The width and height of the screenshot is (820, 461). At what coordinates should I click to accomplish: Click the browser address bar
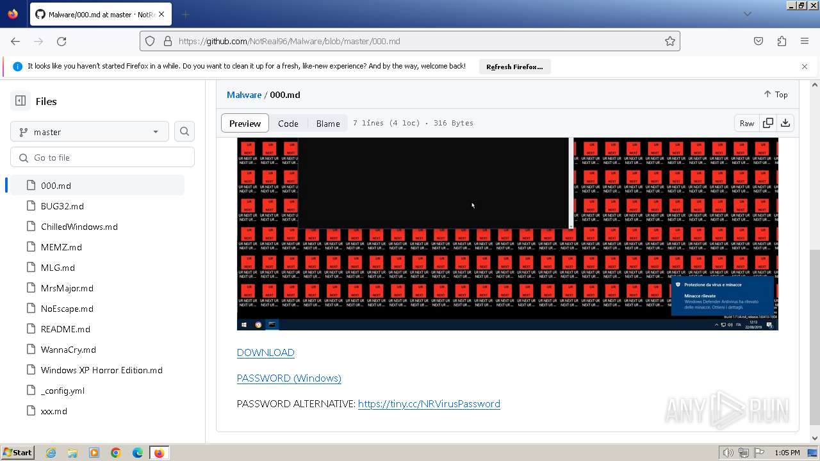pos(410,41)
